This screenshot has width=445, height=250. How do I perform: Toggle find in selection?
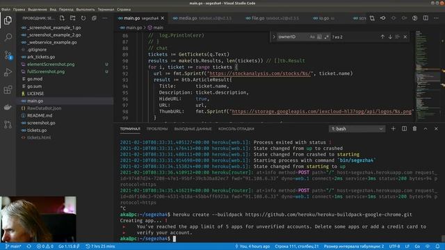[397, 37]
